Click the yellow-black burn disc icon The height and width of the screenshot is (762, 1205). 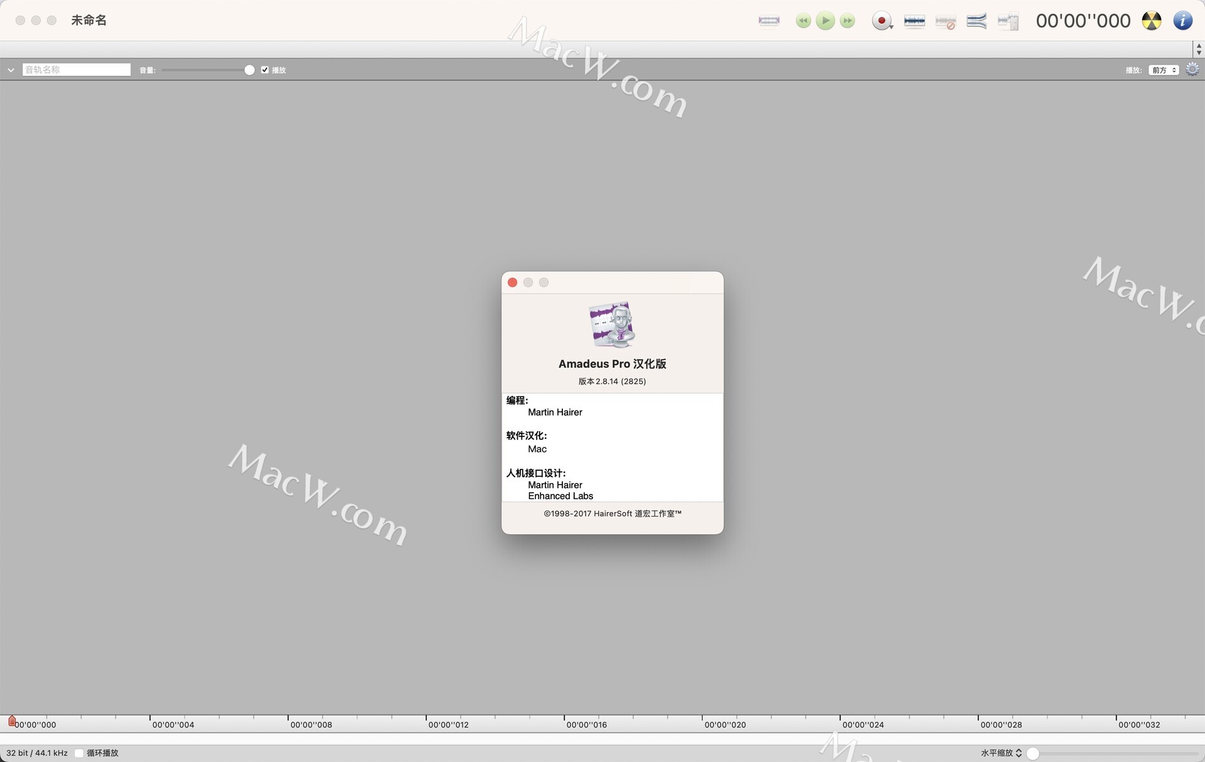click(x=1152, y=21)
